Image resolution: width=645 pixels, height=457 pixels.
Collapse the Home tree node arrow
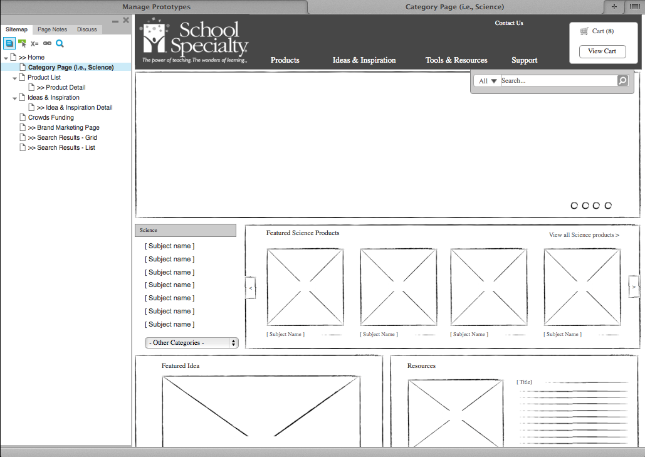(x=6, y=58)
